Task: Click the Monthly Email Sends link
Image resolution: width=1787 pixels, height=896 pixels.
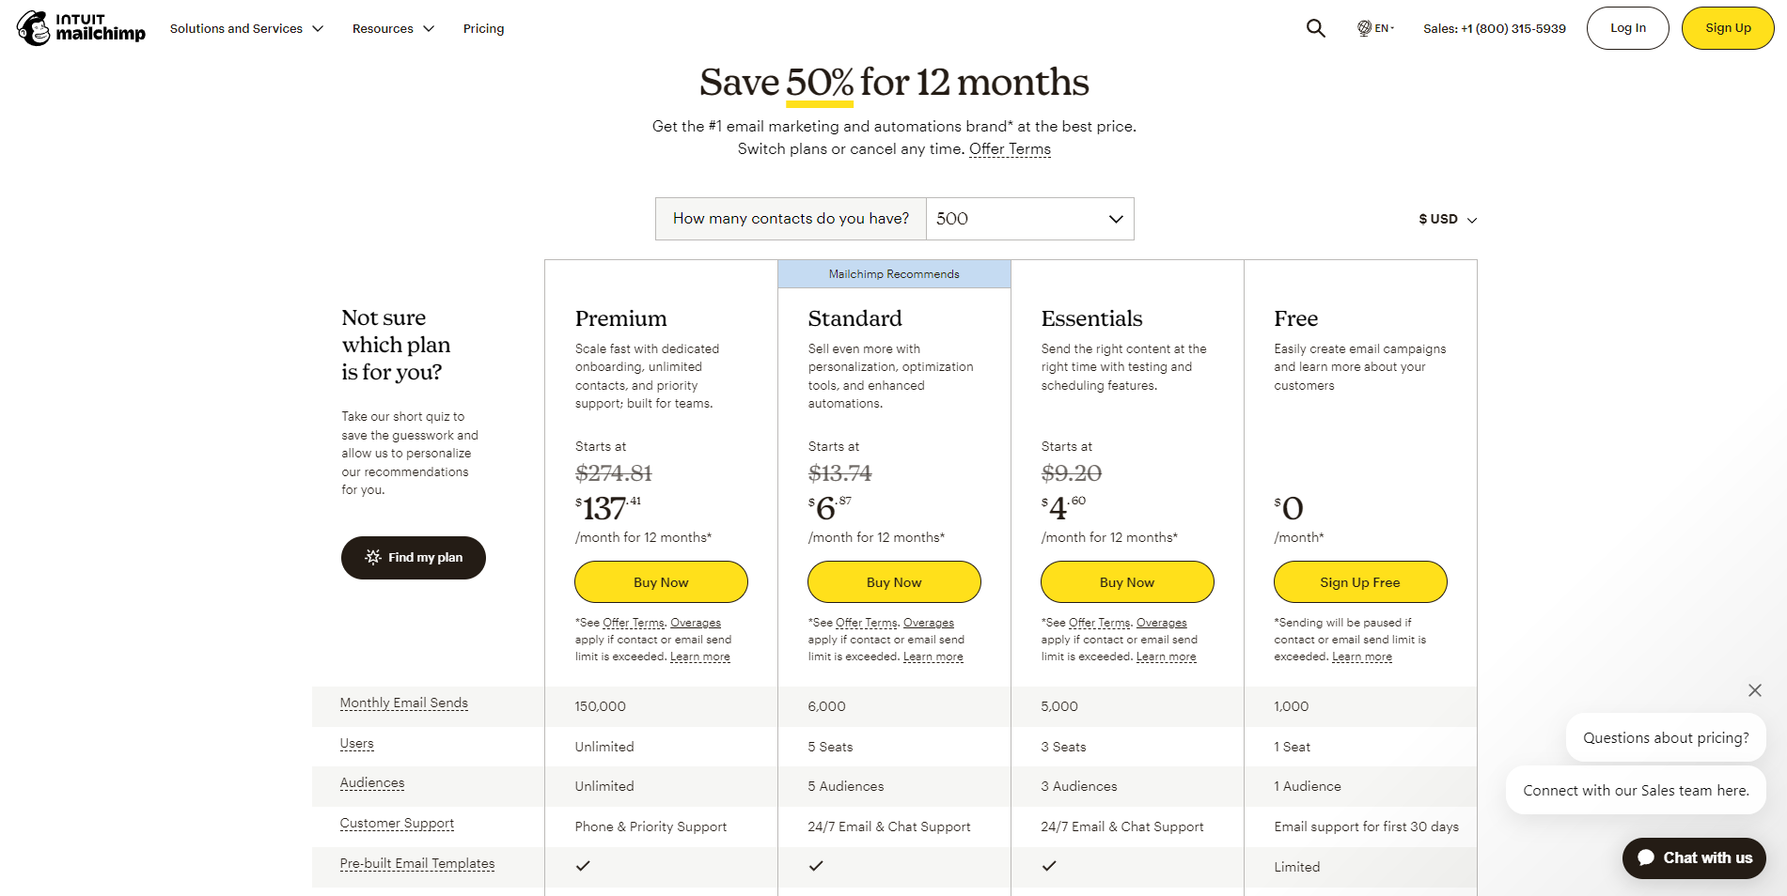Action: point(403,703)
